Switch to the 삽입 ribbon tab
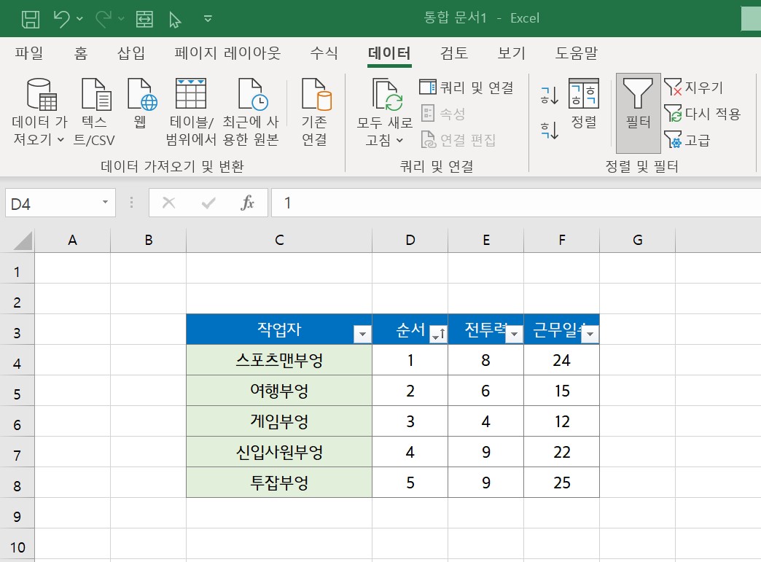Viewport: 761px width, 562px height. pos(131,52)
